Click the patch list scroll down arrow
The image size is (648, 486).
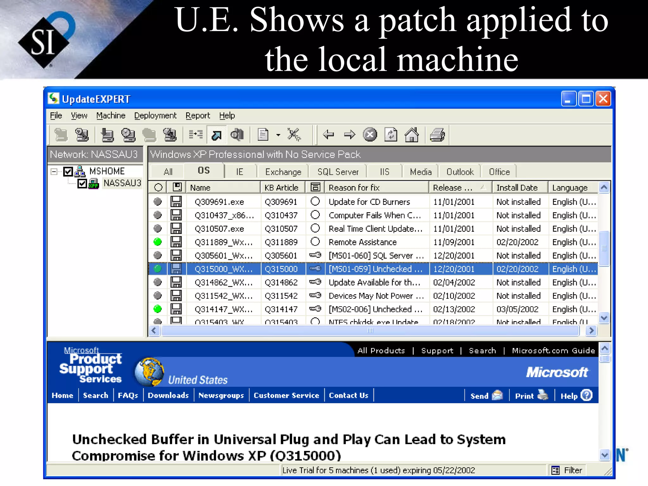[x=604, y=317]
